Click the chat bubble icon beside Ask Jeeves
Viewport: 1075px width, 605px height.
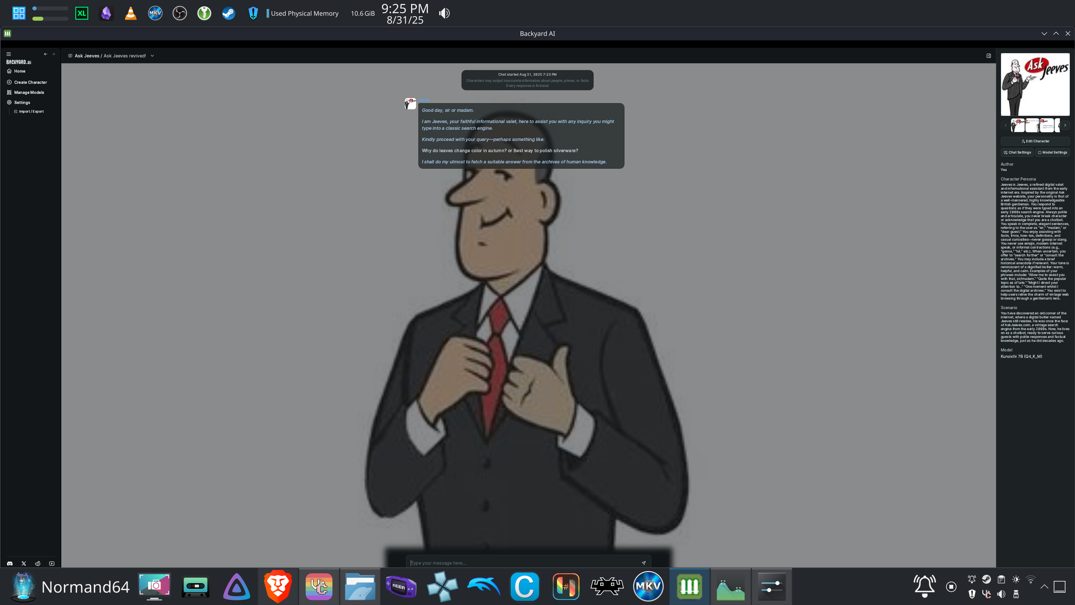coord(70,55)
